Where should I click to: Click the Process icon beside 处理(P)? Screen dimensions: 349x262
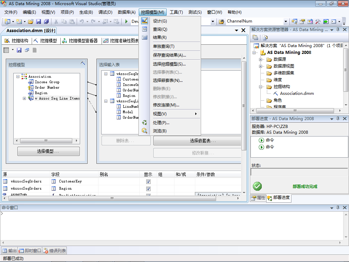(x=145, y=122)
